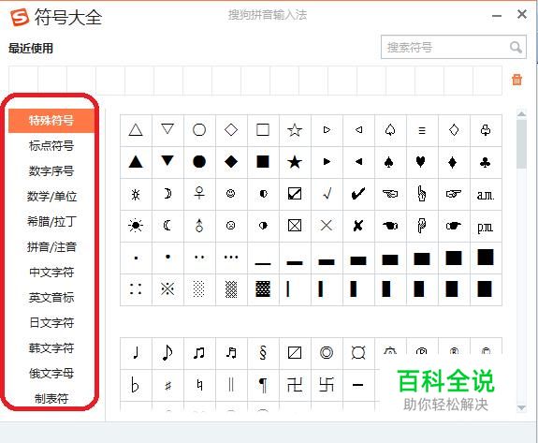Insert the hollow diamond symbol ◇
Screen dimensions: 538x443
coord(231,130)
